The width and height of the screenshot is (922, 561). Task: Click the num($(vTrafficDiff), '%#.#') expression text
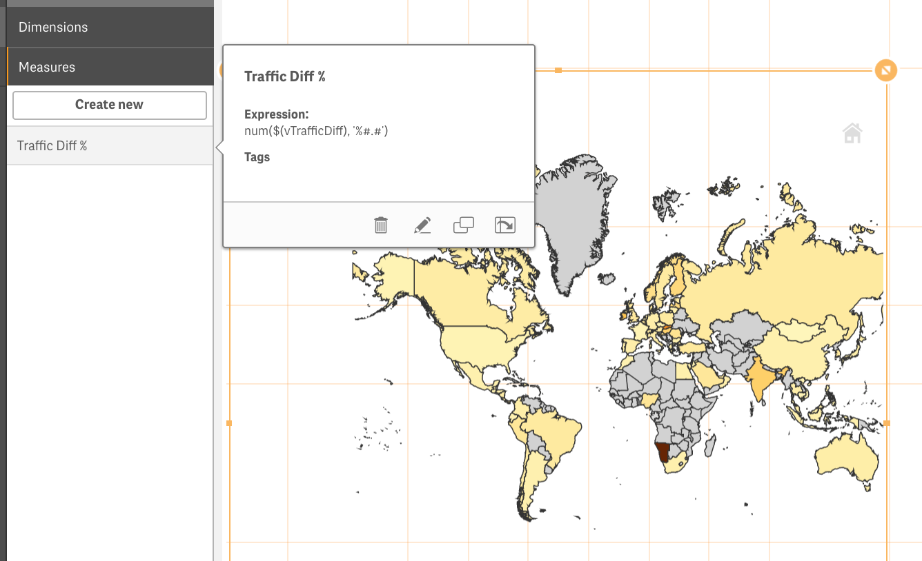(x=316, y=130)
